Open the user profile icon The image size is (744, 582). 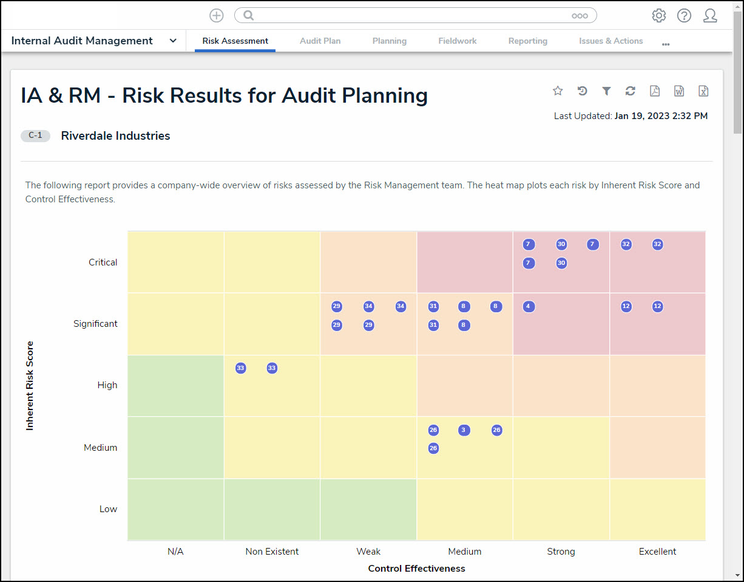(x=710, y=16)
